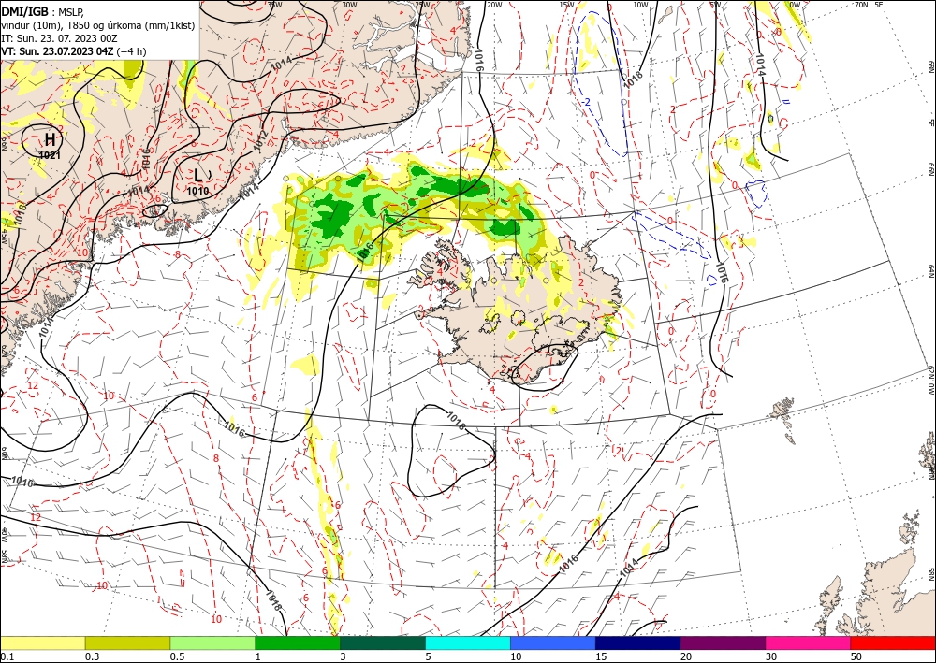Click legend value '20' under the color scale
Image resolution: width=936 pixels, height=663 pixels.
686,656
